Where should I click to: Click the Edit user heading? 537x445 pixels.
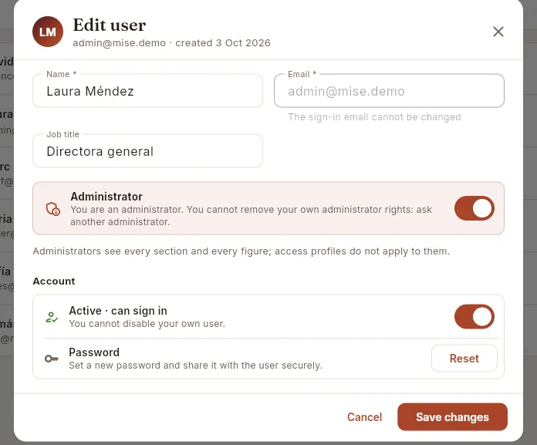coord(110,25)
